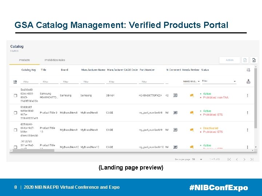Screen dimensions: 262x196
Task: Go to next page of results
Action: point(244,159)
